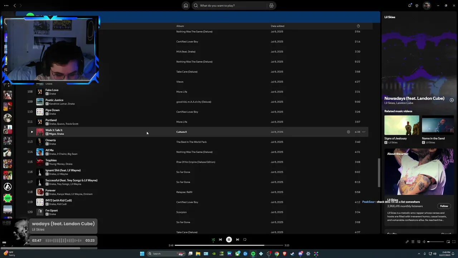Toggle shuffle in the player bar

(x=213, y=240)
